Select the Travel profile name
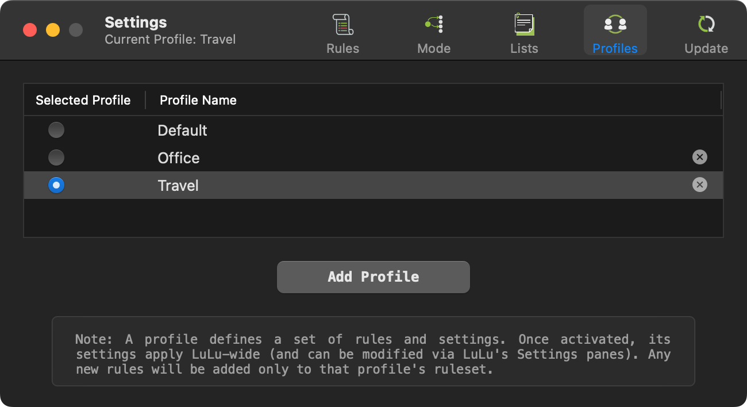 (x=178, y=186)
